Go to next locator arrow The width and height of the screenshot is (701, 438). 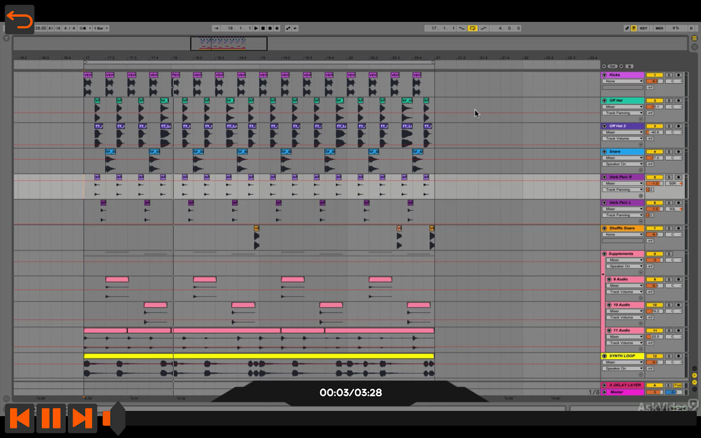pyautogui.click(x=622, y=66)
